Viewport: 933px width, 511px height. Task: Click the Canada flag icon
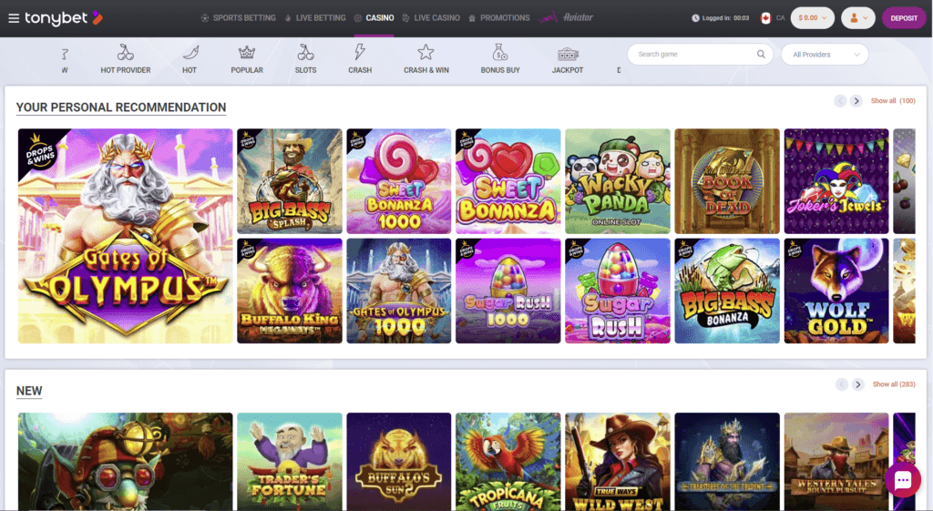pos(765,18)
